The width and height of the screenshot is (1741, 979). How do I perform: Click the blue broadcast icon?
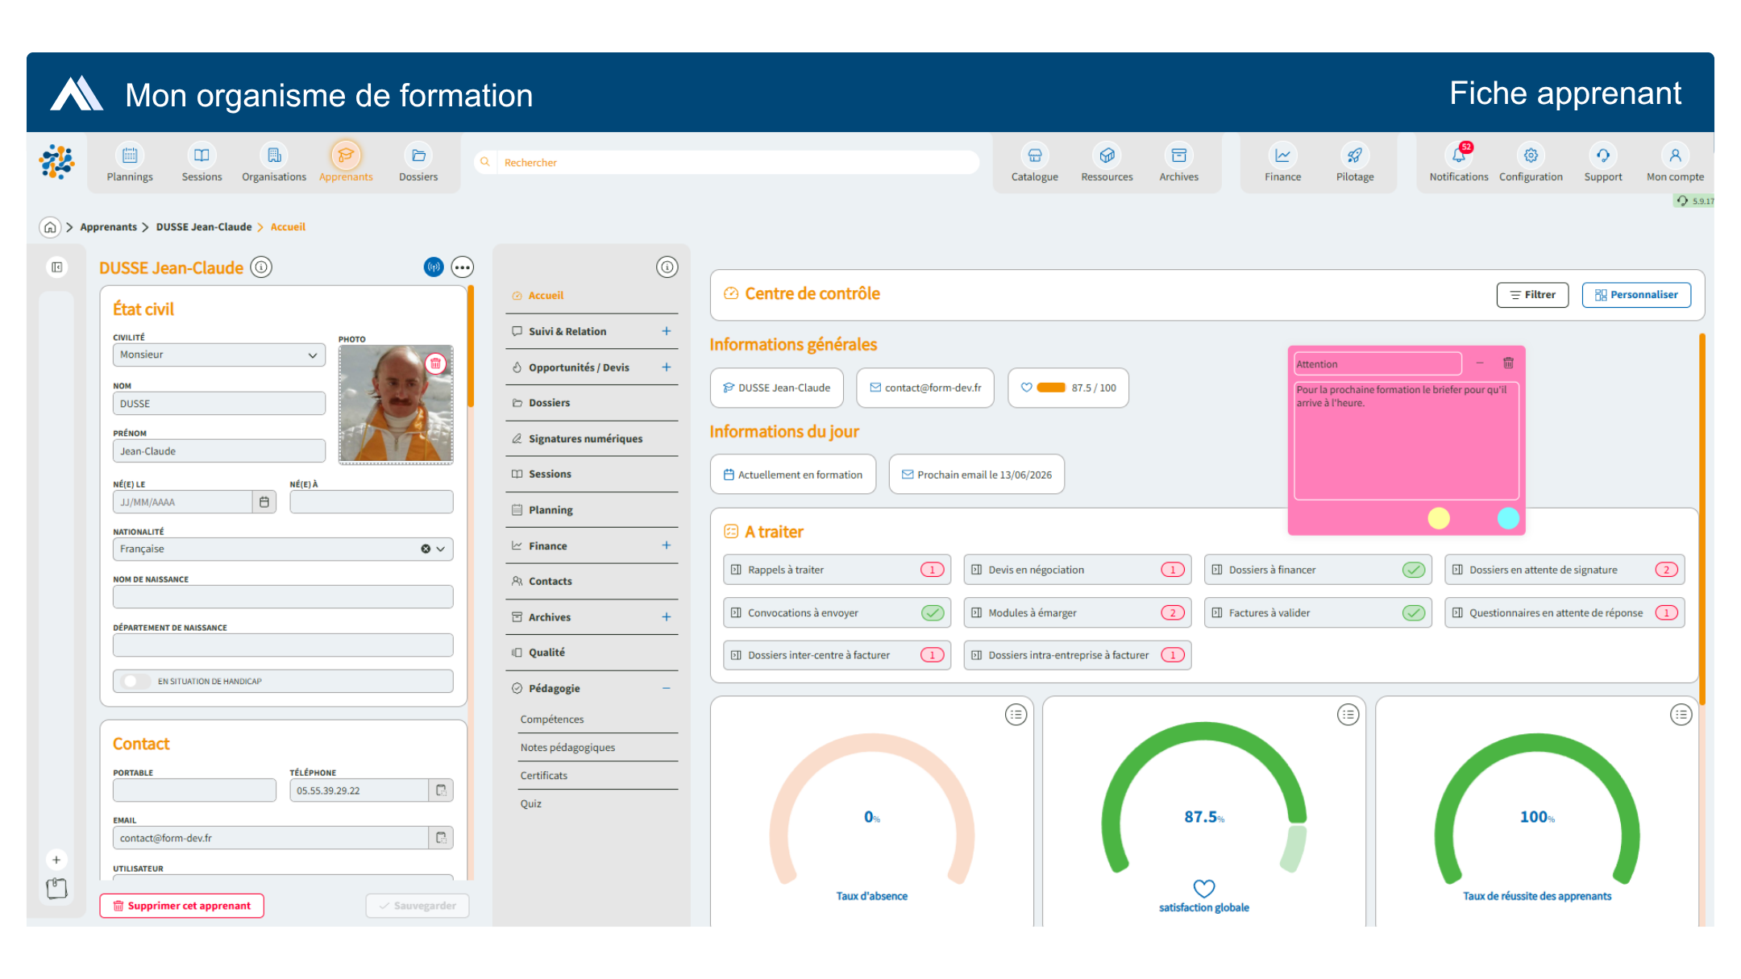pyautogui.click(x=434, y=267)
